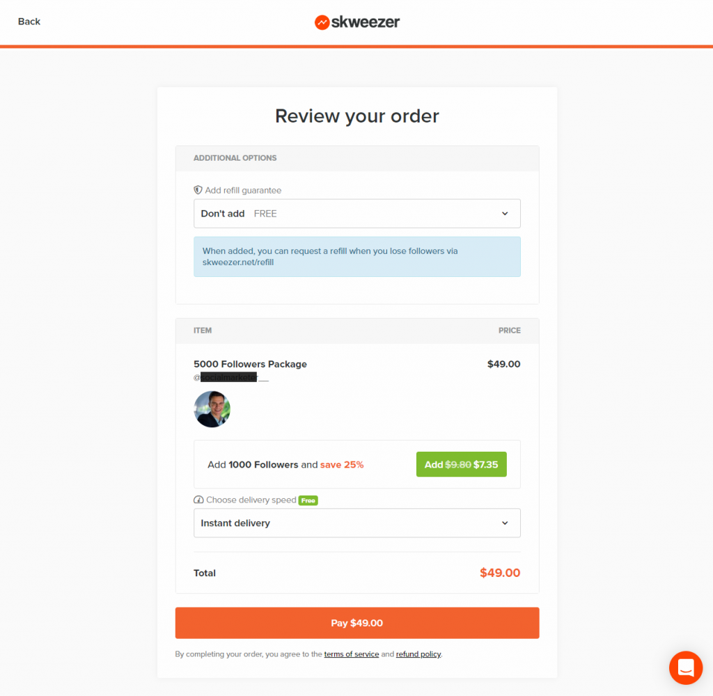Click the account profile picture

tap(212, 409)
